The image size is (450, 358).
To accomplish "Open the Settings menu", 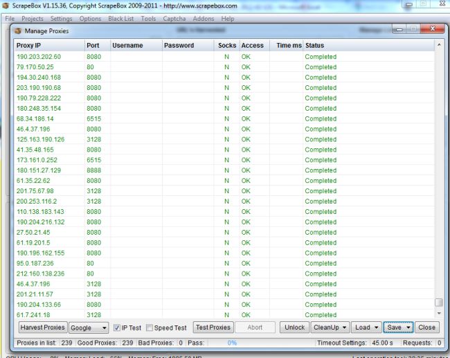I will 61,19.
